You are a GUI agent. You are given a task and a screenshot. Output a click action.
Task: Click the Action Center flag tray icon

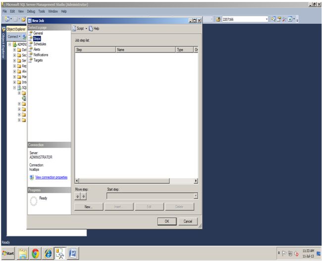(284, 254)
